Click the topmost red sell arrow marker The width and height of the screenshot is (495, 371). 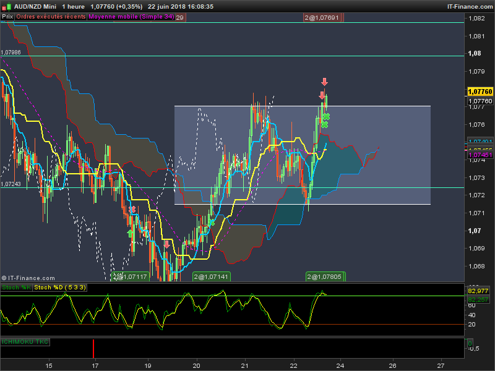click(x=324, y=82)
